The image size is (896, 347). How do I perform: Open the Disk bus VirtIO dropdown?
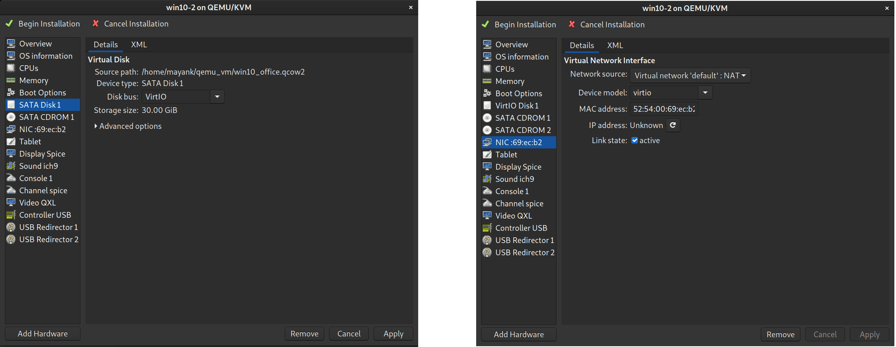click(217, 97)
